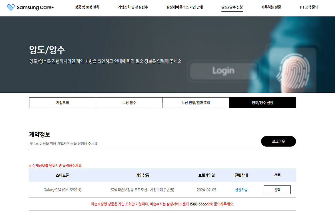Click the 가입상품 column header
Image resolution: width=335 pixels, height=214 pixels.
(x=143, y=175)
